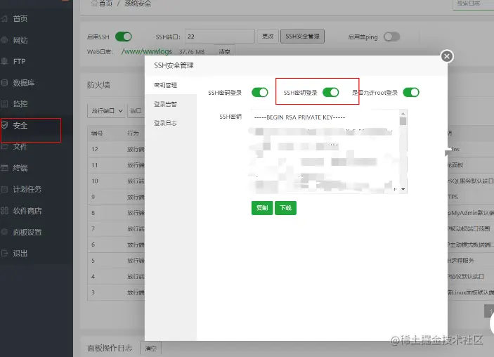Toggle the 启用SSH switch
This screenshot has height=357, width=494.
[123, 37]
